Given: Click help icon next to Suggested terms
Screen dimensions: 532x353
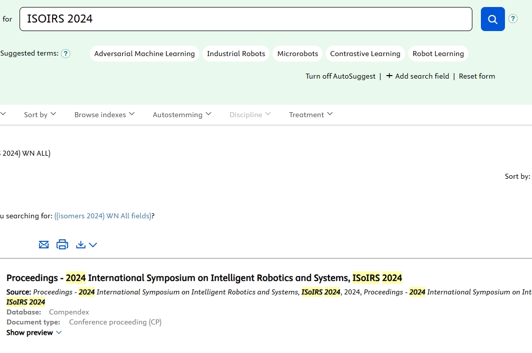Looking at the screenshot, I should (66, 54).
